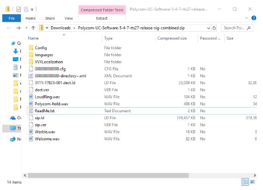Click the Compressed Folder Tools tab header

pyautogui.click(x=102, y=10)
